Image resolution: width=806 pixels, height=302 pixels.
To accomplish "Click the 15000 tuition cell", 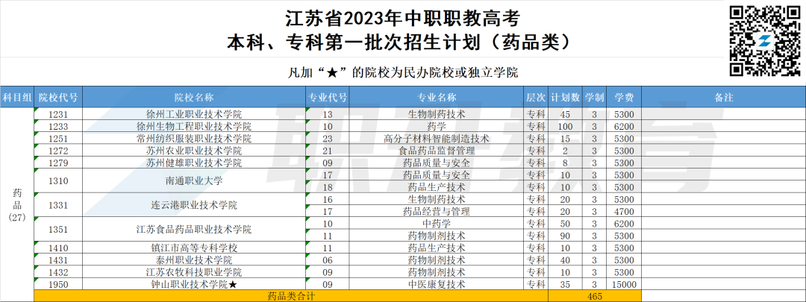I will tap(624, 284).
